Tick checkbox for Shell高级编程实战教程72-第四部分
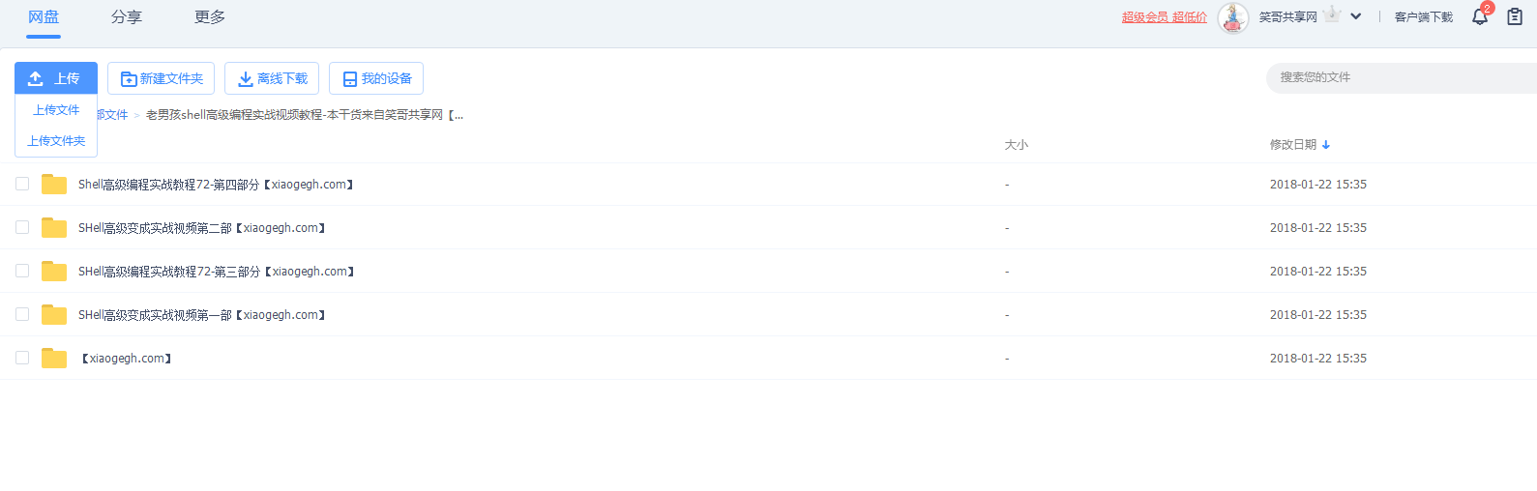This screenshot has height=491, width=1537. 22,184
